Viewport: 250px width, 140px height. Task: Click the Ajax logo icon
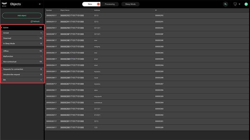[x=4, y=4]
